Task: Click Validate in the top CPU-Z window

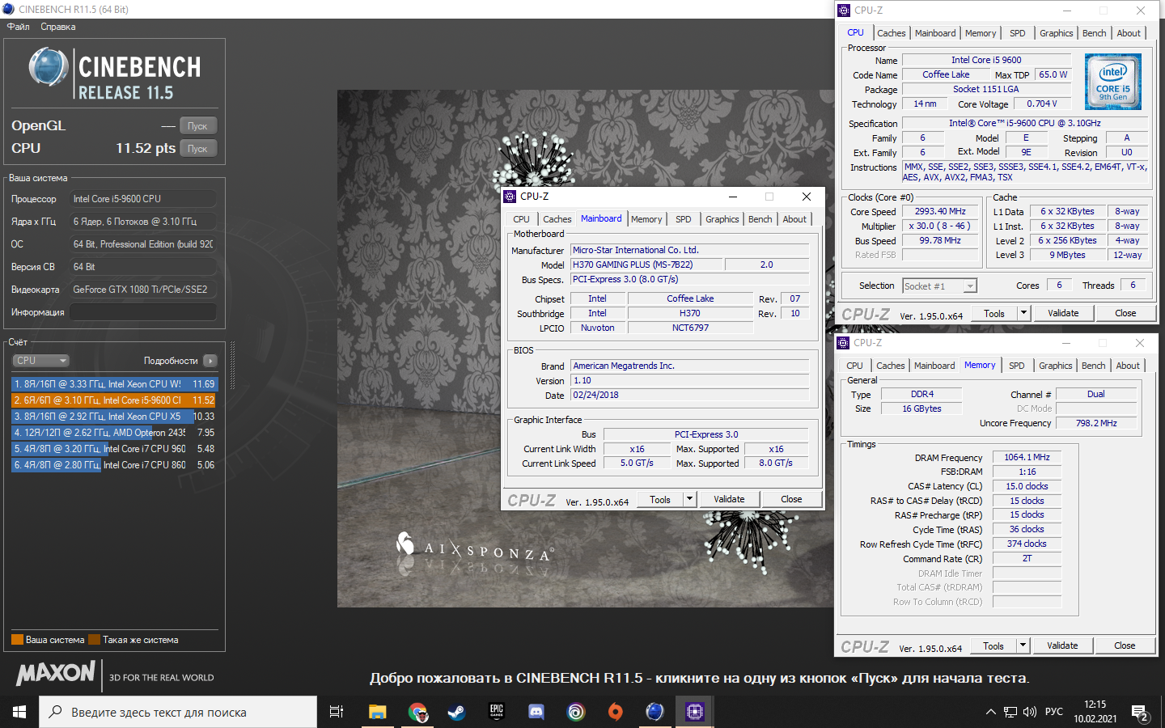Action: tap(1063, 313)
